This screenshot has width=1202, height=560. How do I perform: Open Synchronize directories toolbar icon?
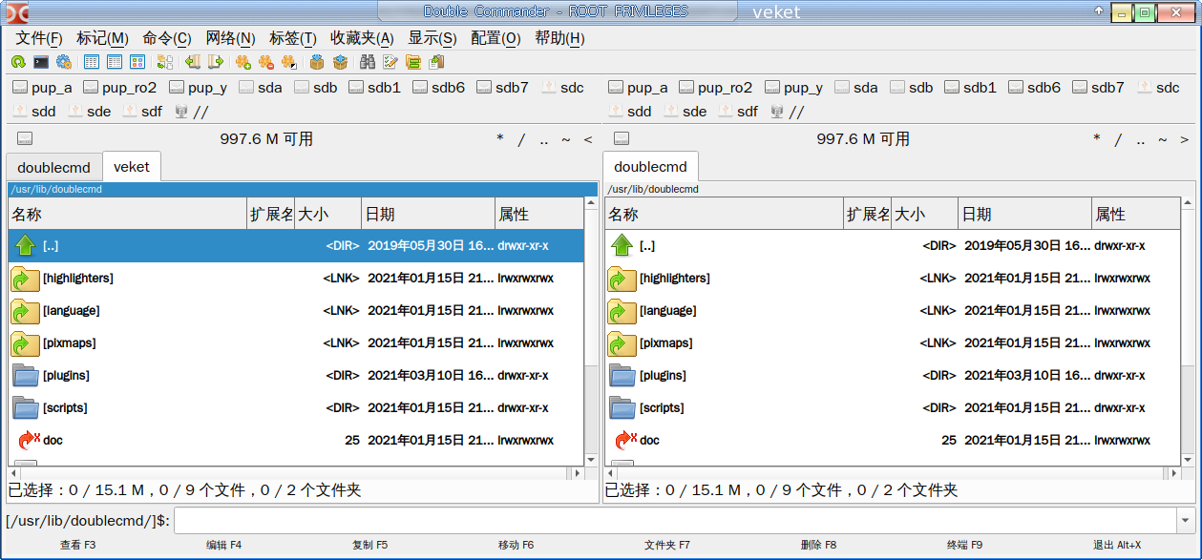[413, 63]
